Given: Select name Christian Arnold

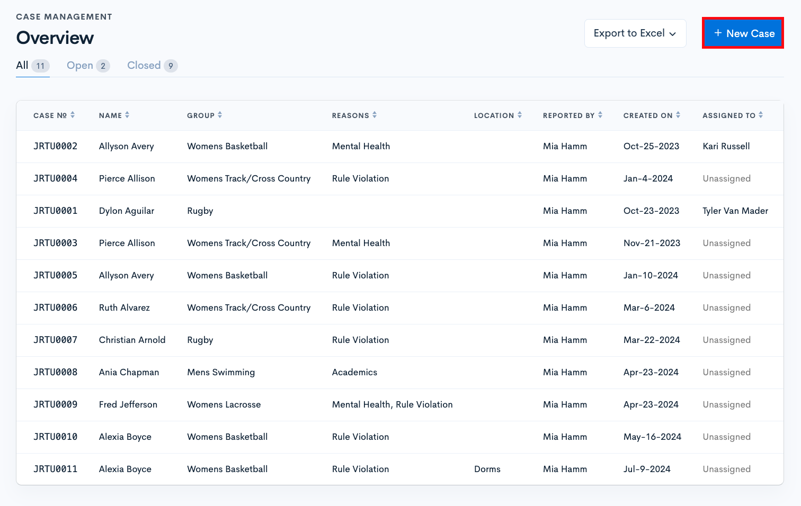Looking at the screenshot, I should [x=132, y=340].
